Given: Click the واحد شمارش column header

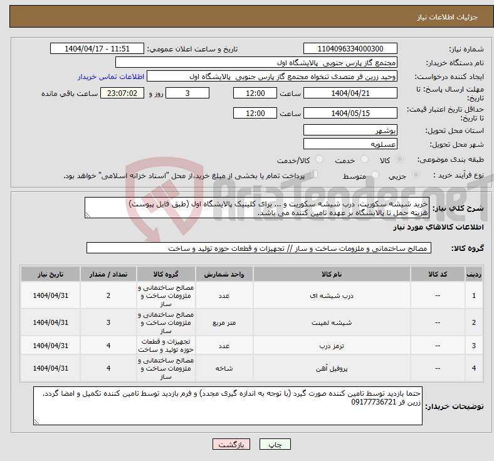Looking at the screenshot, I should click(224, 274).
